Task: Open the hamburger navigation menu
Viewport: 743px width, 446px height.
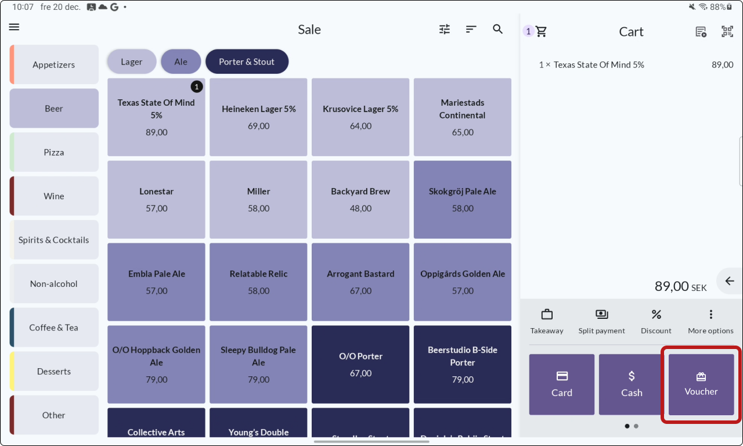Action: (15, 27)
